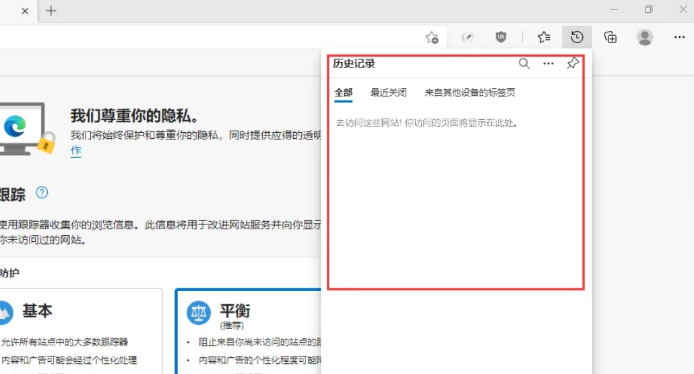Search history with the magnifier icon

click(x=524, y=63)
